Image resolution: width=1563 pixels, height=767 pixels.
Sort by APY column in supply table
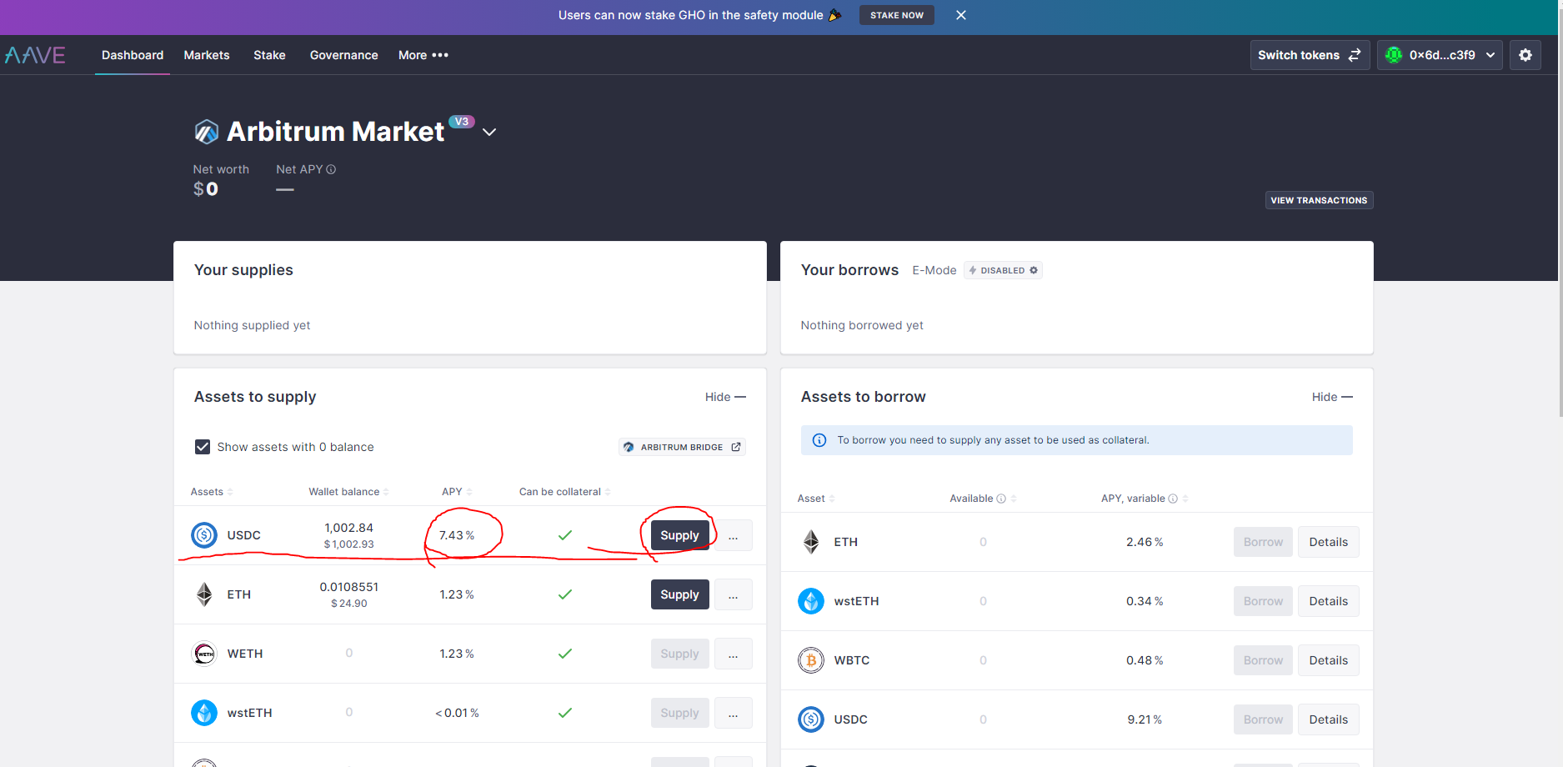(457, 492)
